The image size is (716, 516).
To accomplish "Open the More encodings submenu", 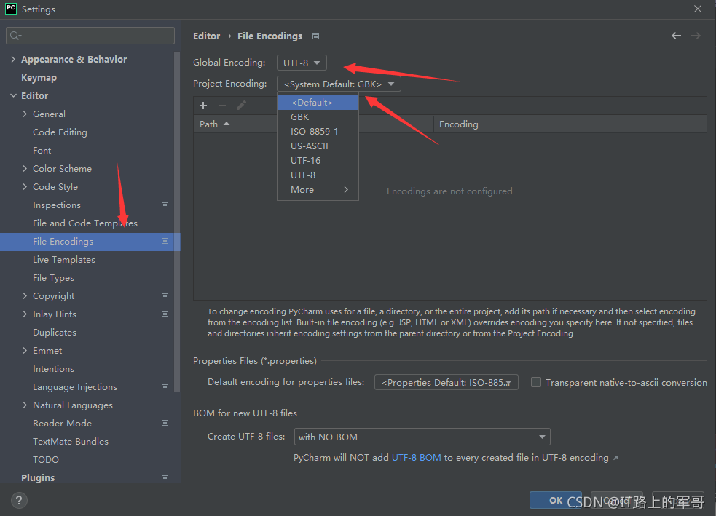I will click(x=318, y=190).
